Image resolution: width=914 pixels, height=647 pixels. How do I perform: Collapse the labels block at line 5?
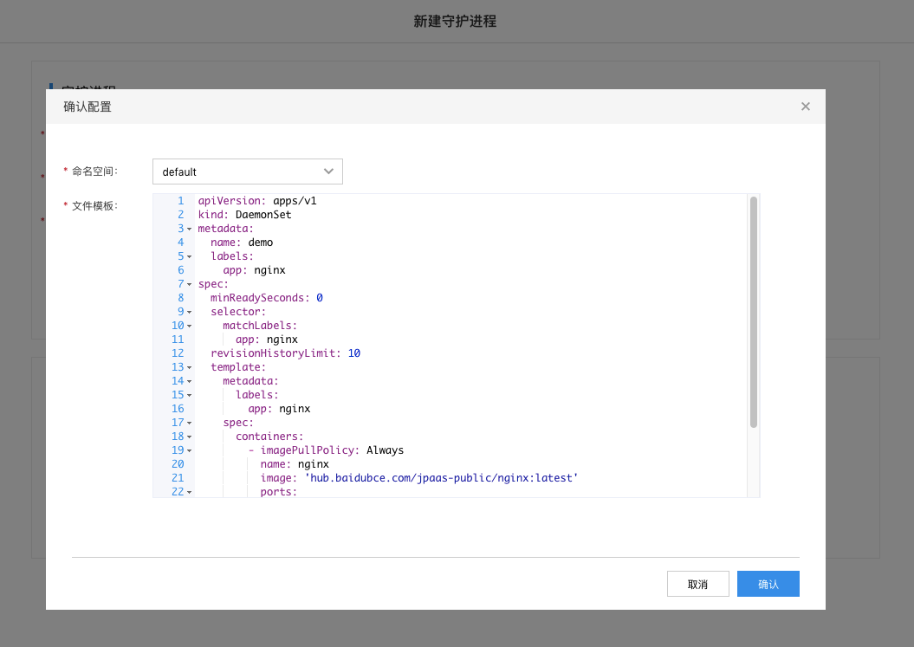(x=190, y=257)
